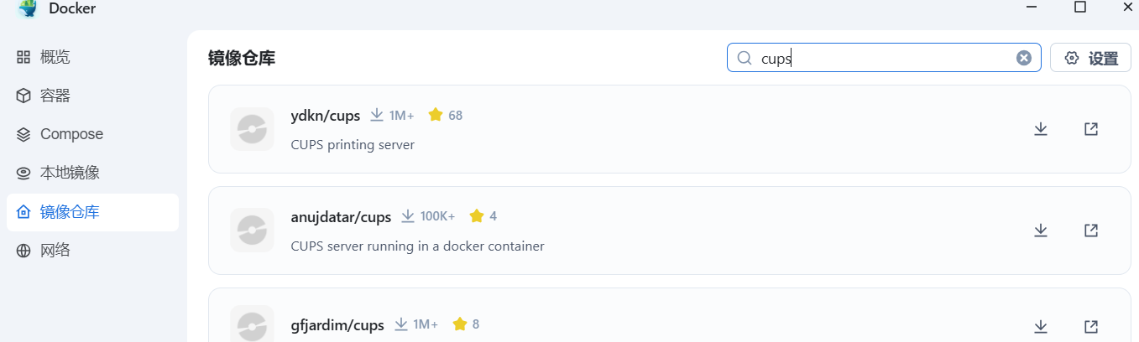Open gfjardim/cups external link icon
The height and width of the screenshot is (342, 1139).
click(1091, 326)
